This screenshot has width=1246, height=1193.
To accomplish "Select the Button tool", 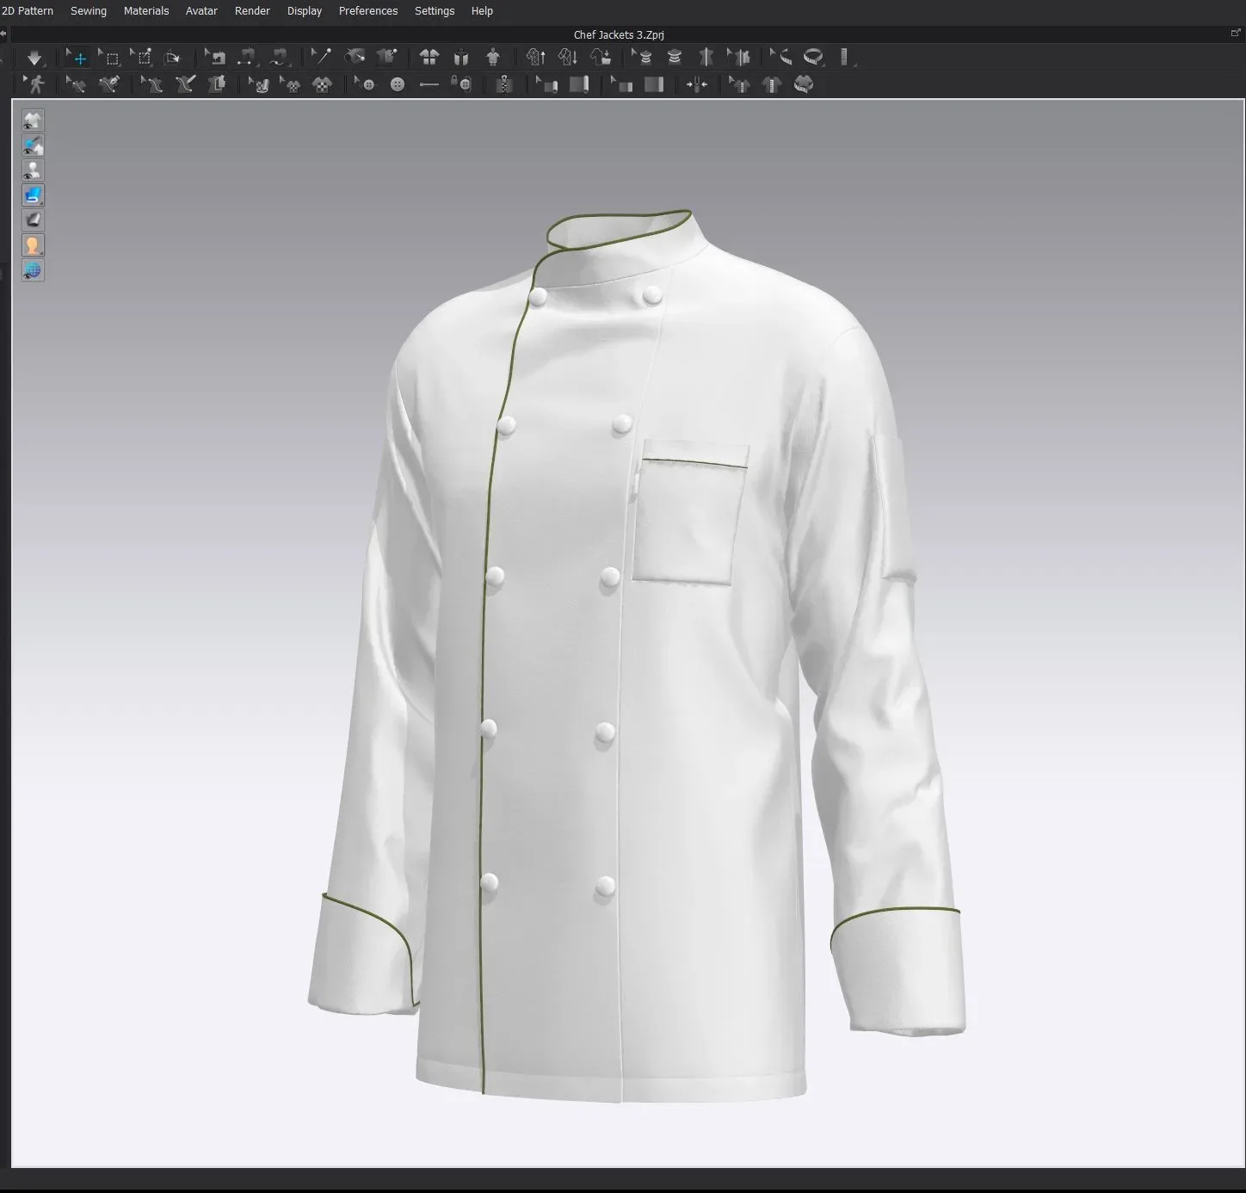I will coord(397,83).
